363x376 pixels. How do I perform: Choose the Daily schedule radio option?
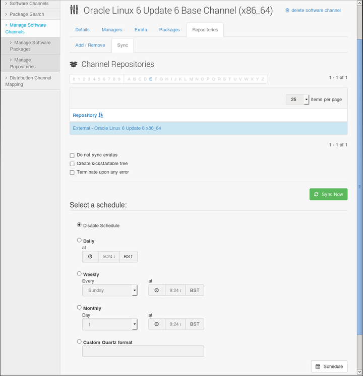pyautogui.click(x=79, y=240)
